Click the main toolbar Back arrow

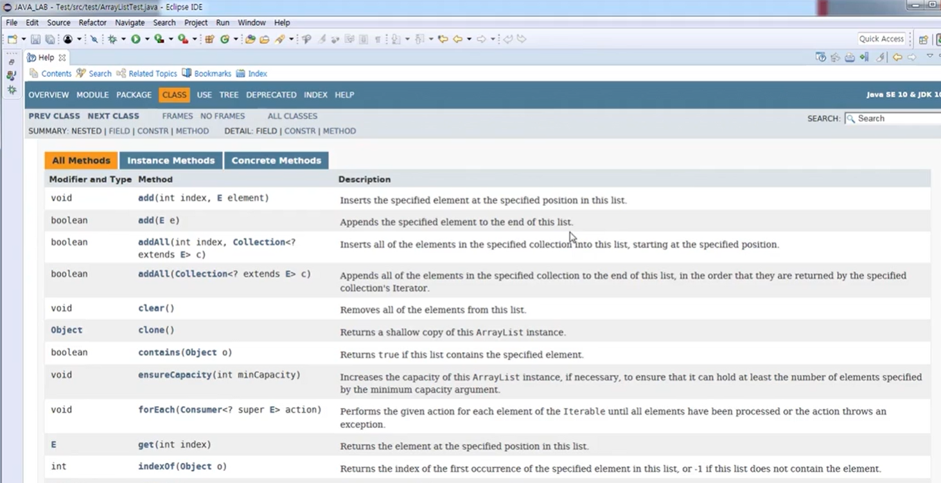pos(458,39)
